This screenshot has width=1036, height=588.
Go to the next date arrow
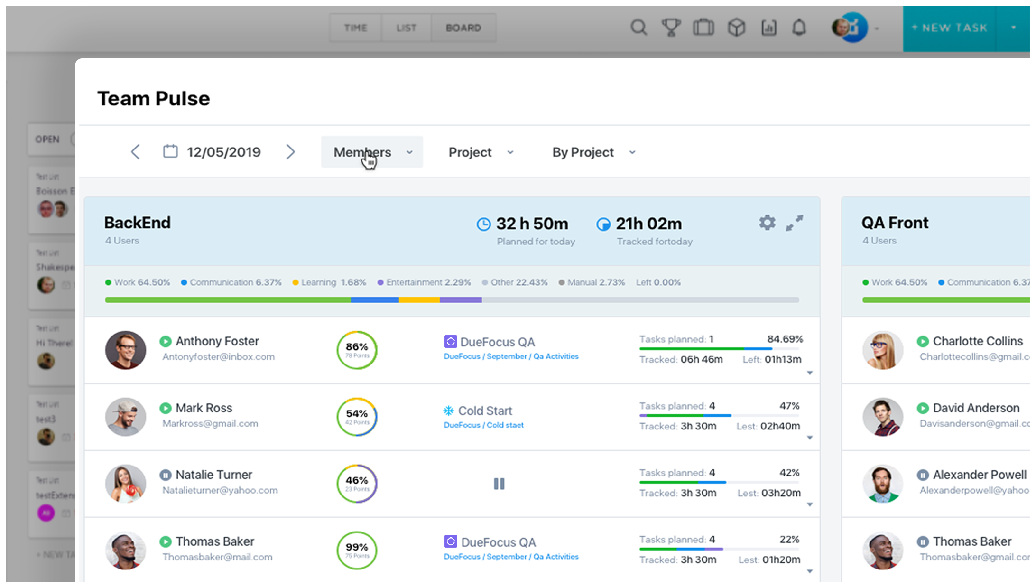[x=290, y=152]
